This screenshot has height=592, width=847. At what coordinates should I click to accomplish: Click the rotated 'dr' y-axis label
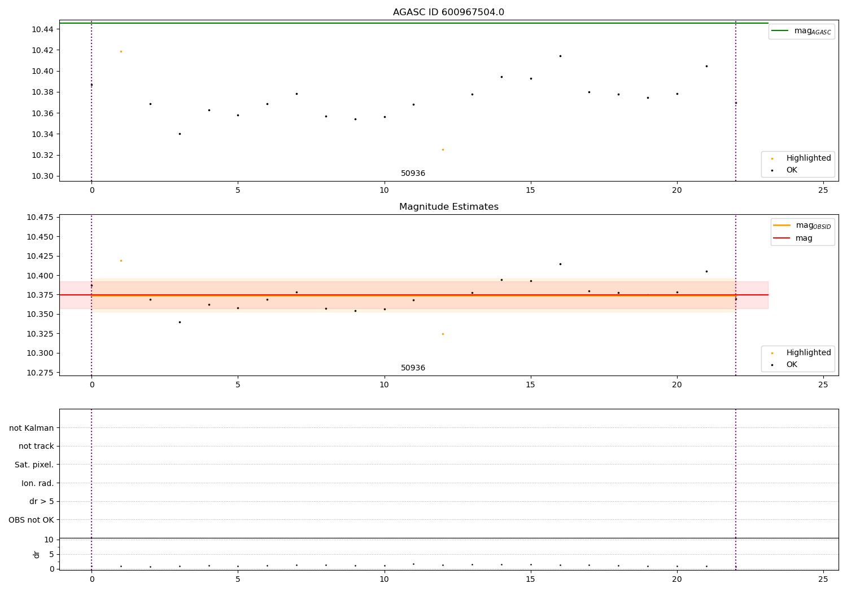(x=37, y=554)
